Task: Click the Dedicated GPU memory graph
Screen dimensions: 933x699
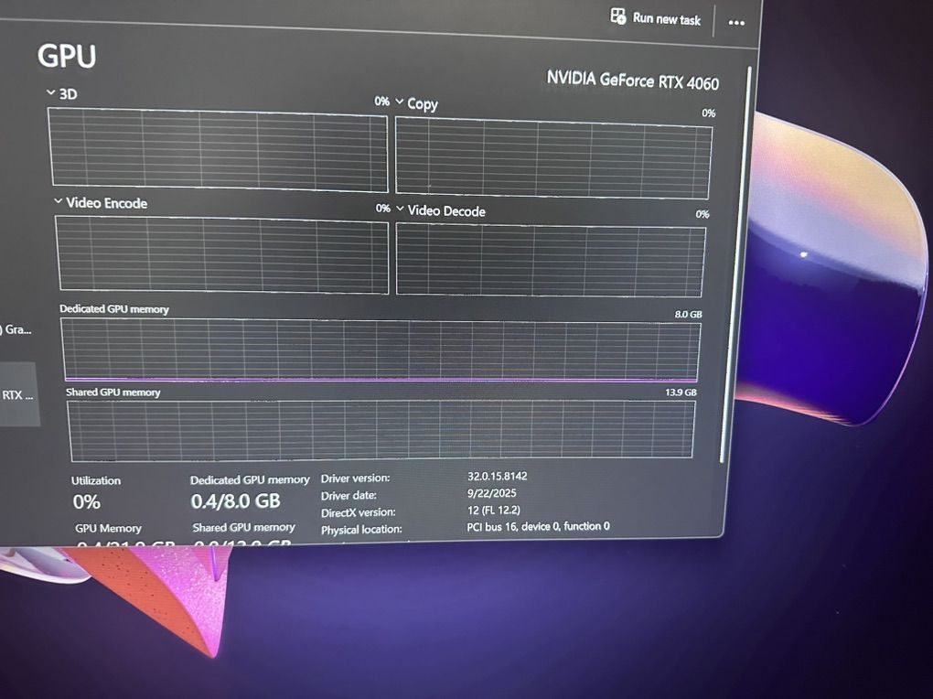Action: tap(381, 349)
